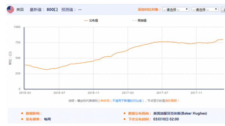This screenshot has width=225, height=126.
Task: Toggle the 公布值 orange legend series
Action: [91, 20]
